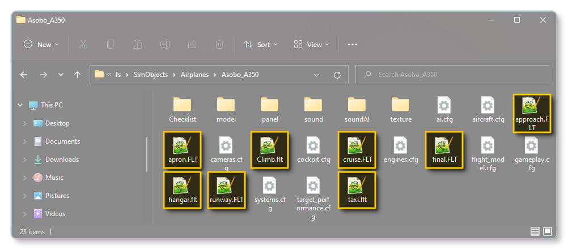This screenshot has width=568, height=250.
Task: Select the Climb.flt file
Action: (x=269, y=150)
